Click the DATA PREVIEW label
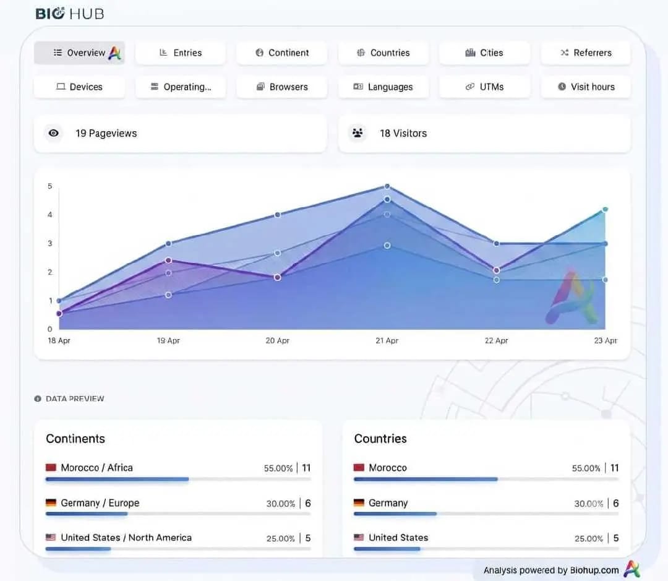Image resolution: width=668 pixels, height=581 pixels. 75,398
